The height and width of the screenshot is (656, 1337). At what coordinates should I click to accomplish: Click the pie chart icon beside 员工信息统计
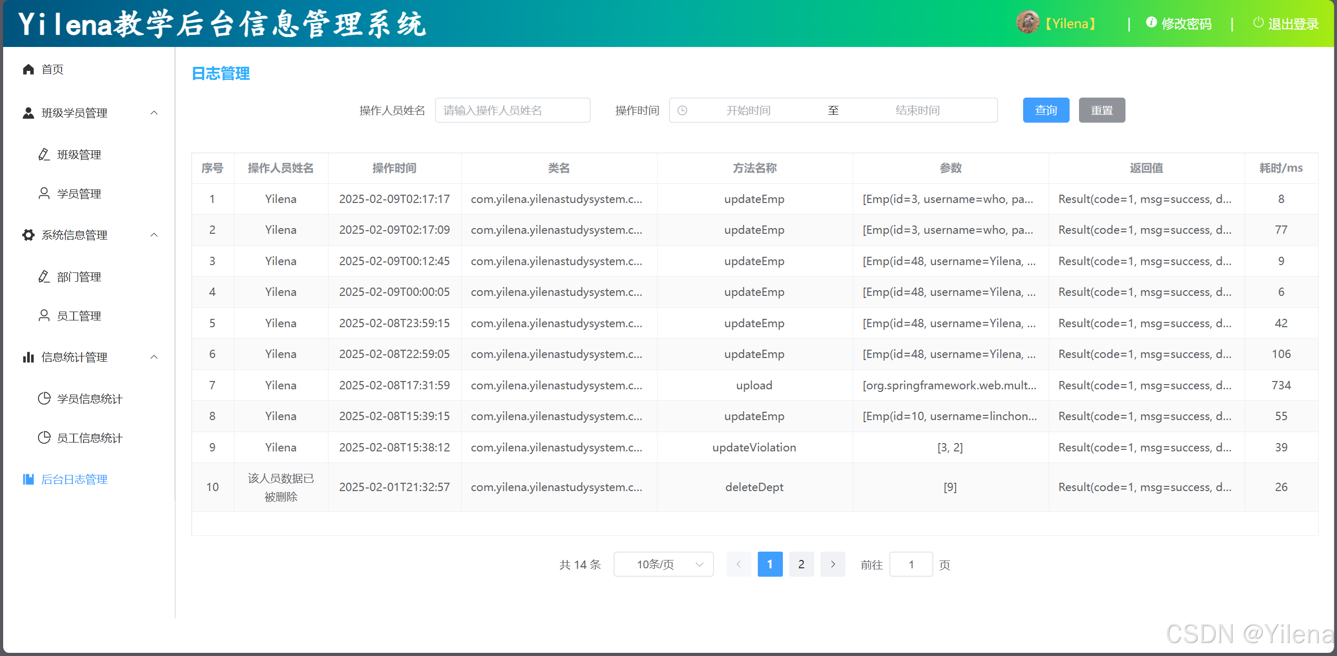pyautogui.click(x=44, y=438)
